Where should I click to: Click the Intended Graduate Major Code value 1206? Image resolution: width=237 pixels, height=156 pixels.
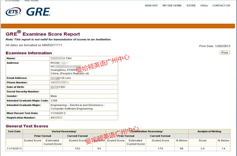pos(54,101)
